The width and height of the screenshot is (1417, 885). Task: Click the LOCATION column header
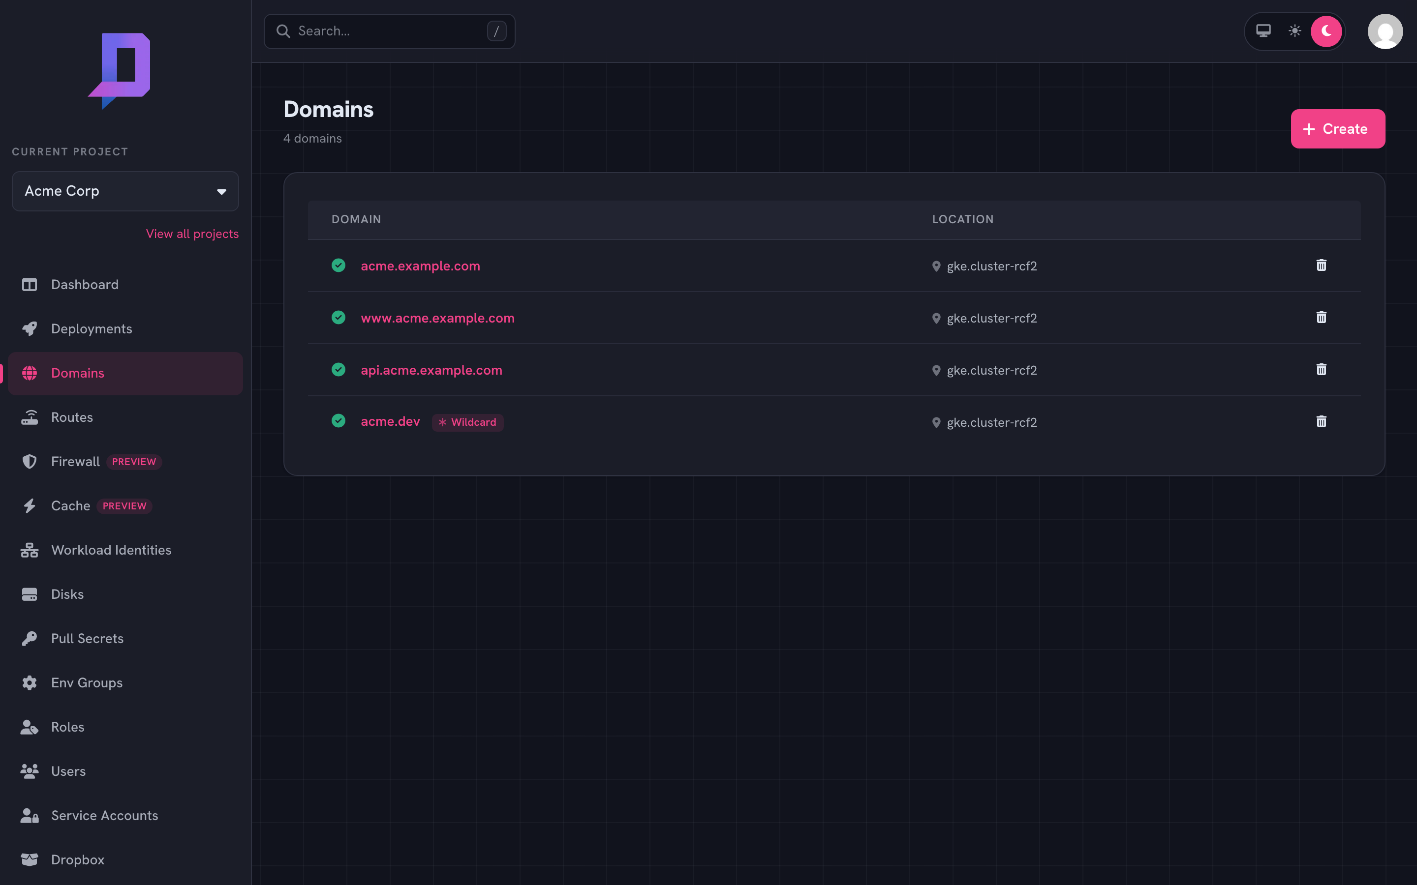tap(962, 219)
